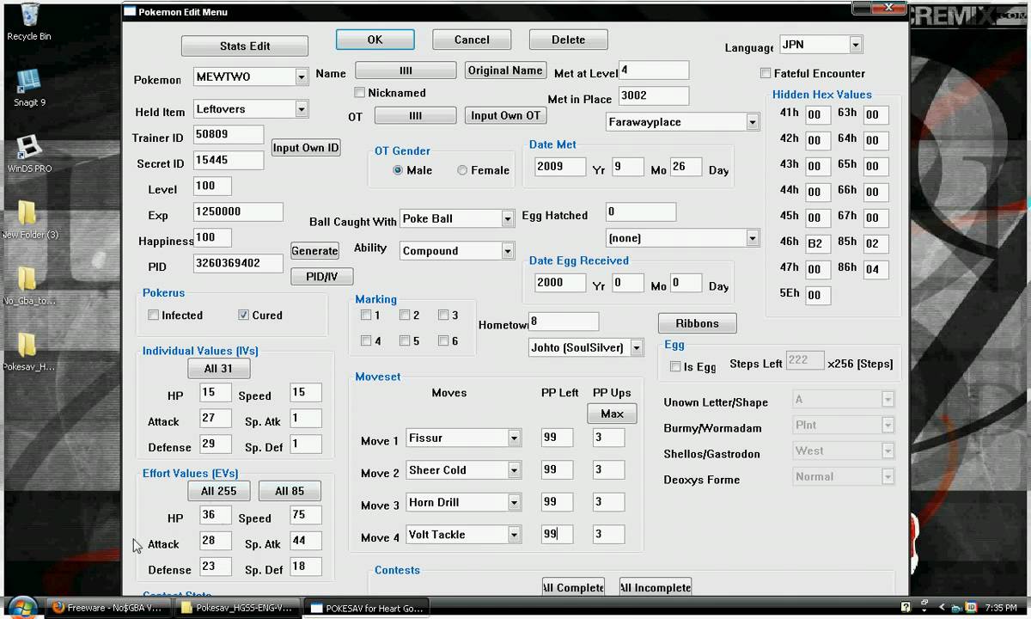Open the Ribbons button
Viewport: 1031px width, 619px height.
point(697,323)
